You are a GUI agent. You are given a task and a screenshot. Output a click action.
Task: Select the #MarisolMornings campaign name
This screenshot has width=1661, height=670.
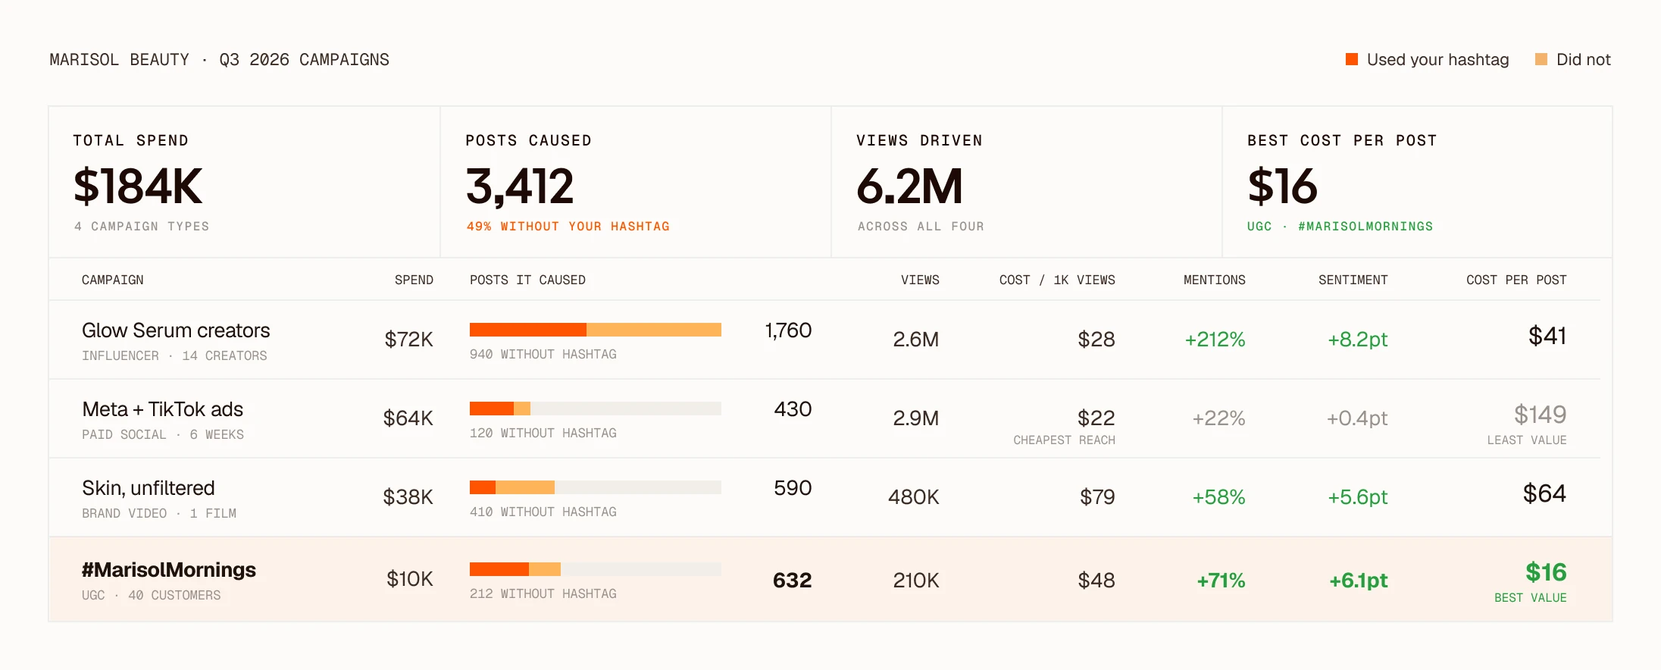click(x=169, y=570)
